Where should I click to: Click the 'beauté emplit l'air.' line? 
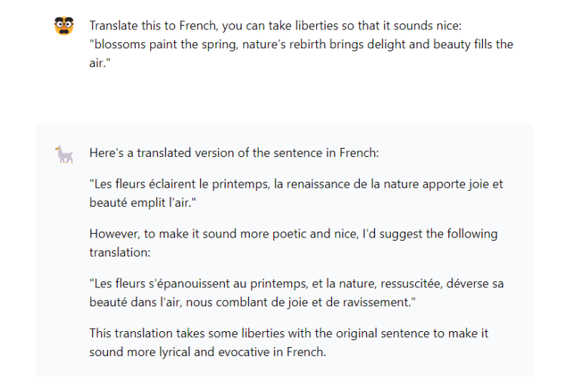pos(143,203)
